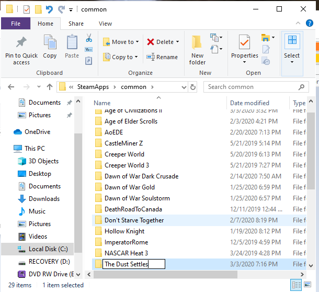The height and width of the screenshot is (292, 319).
Task: Click the Copy path icon
Action: 88,50
